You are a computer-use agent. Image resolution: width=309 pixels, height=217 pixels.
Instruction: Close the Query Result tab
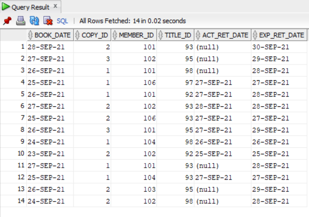[55, 6]
